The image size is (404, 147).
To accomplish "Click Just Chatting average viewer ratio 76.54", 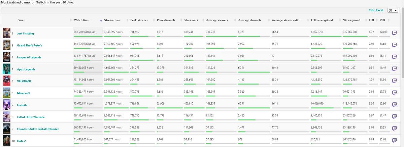I will (275, 32).
